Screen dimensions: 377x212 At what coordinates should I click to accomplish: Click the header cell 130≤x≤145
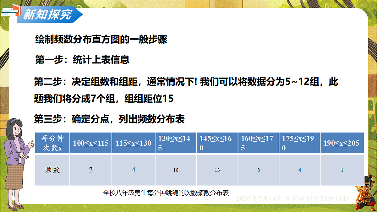coord(176,143)
